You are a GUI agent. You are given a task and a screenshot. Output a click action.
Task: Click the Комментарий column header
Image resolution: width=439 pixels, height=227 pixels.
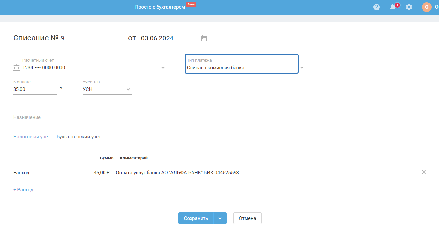pos(134,158)
